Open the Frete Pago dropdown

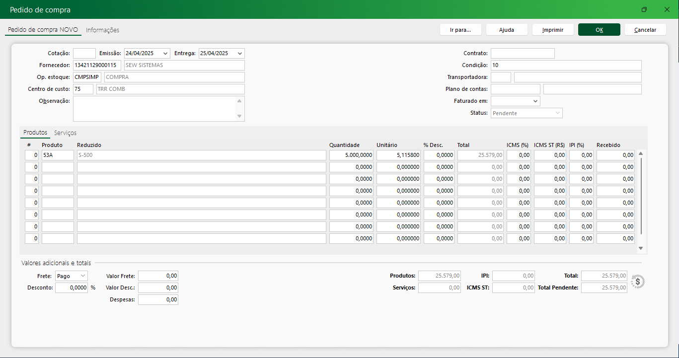pos(82,276)
